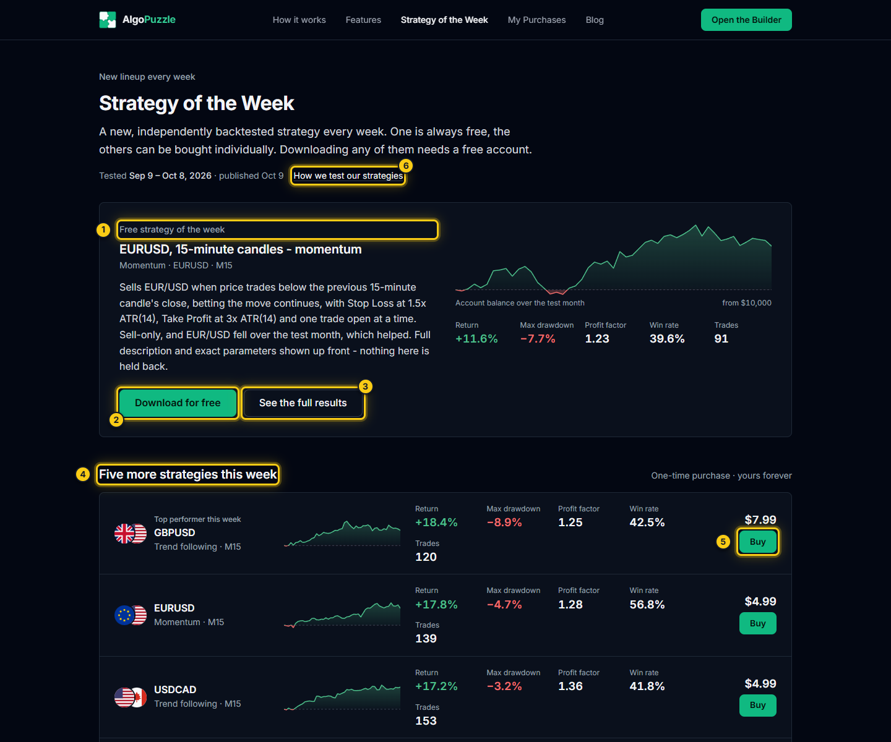The image size is (891, 742).
Task: Click the 'from $10,000' chart label
Action: [747, 303]
